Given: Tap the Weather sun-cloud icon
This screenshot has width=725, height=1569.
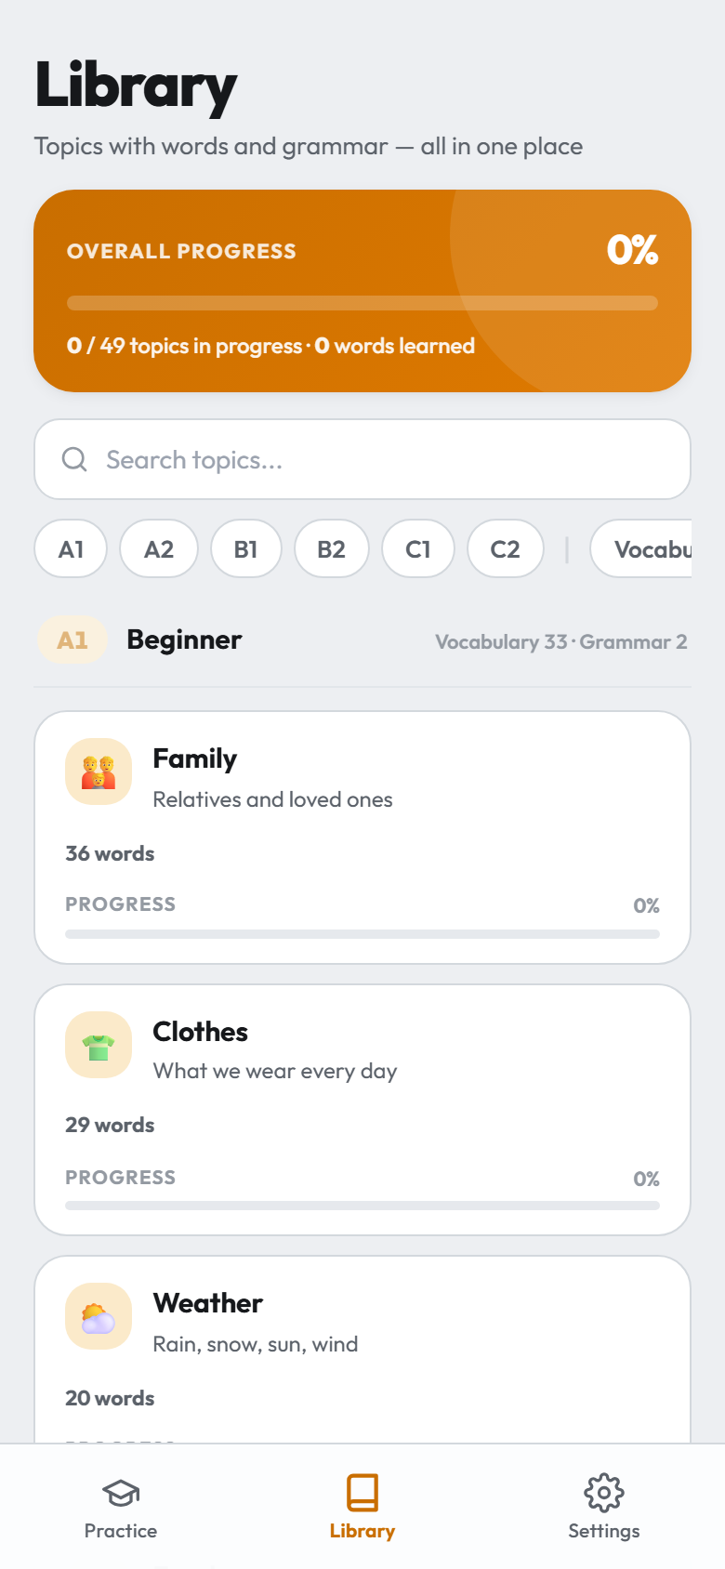Looking at the screenshot, I should coord(99,1316).
